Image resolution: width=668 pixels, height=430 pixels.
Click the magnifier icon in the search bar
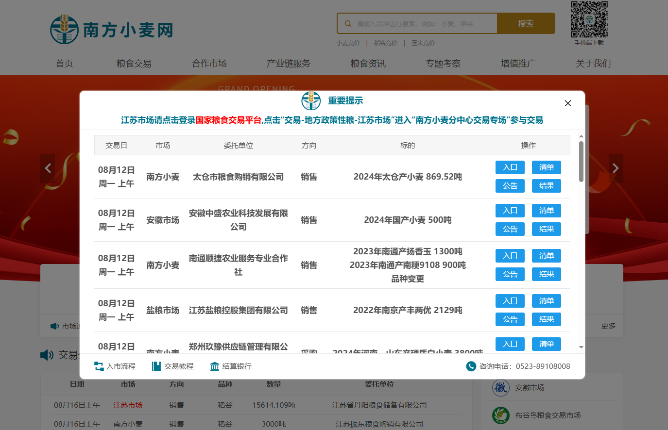(348, 23)
